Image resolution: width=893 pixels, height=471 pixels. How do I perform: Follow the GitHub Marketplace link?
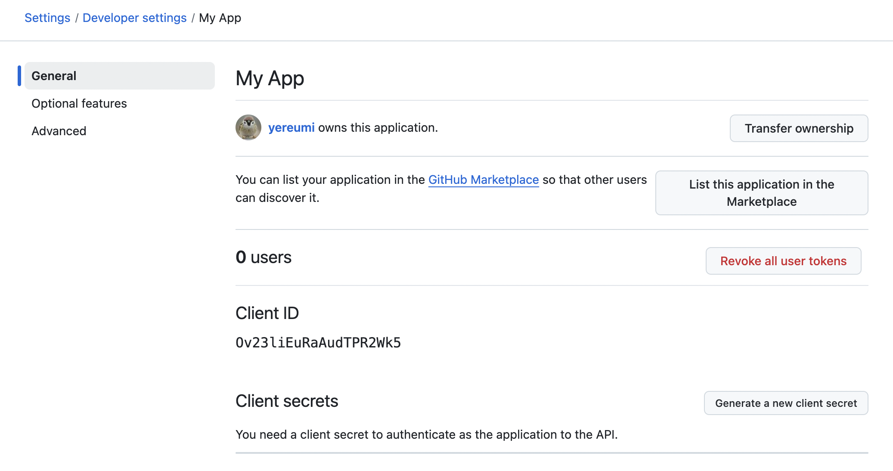click(x=483, y=180)
